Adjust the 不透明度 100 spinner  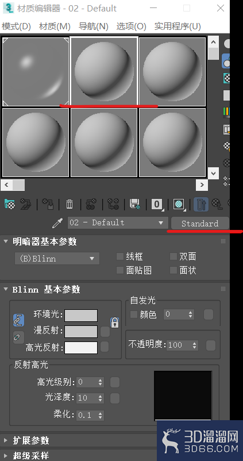point(195,345)
